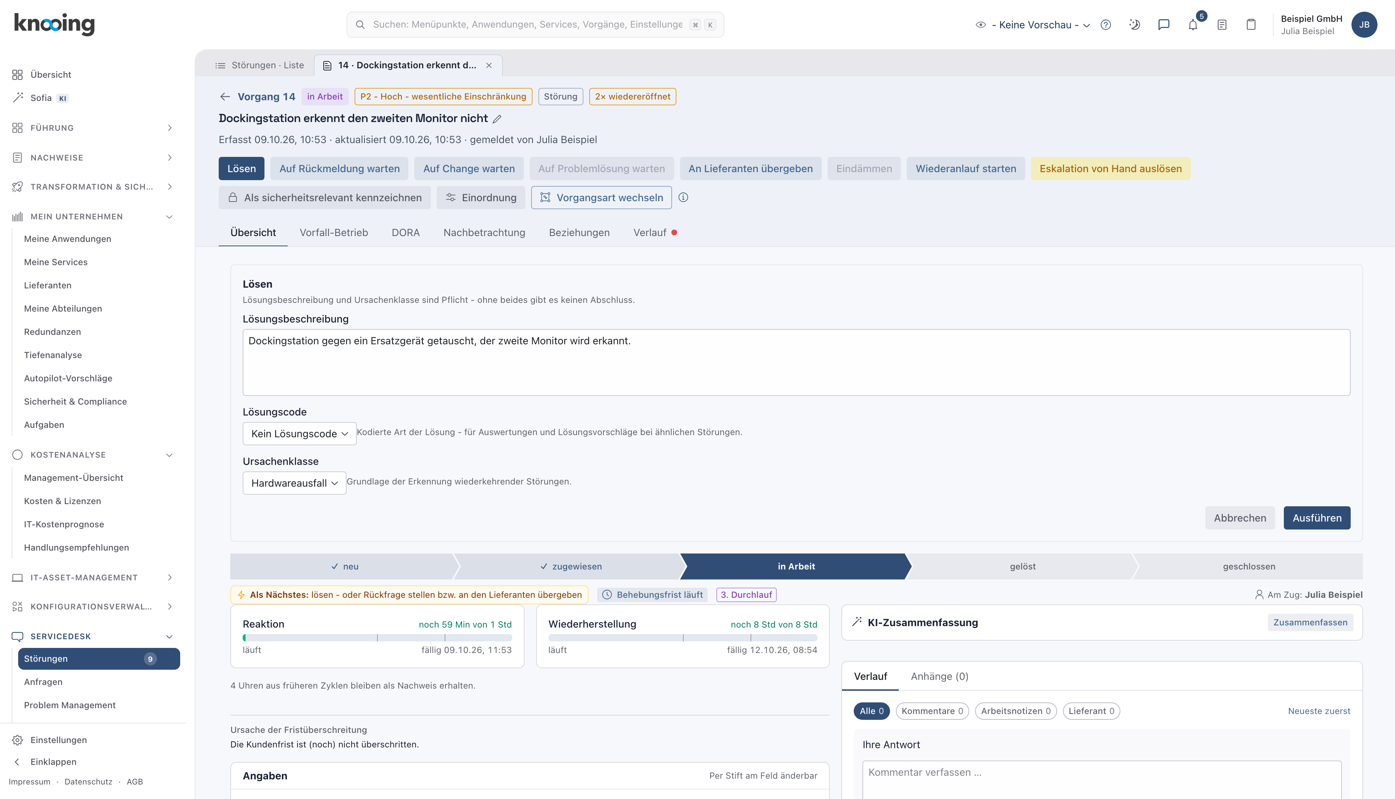Open the help question mark icon
Screen dimensions: 1395x799
[1105, 25]
